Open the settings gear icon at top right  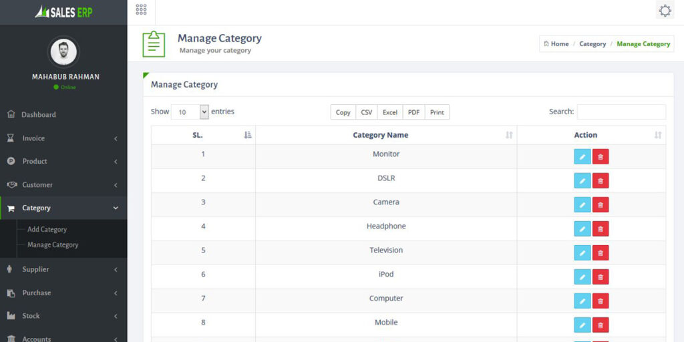pyautogui.click(x=665, y=10)
